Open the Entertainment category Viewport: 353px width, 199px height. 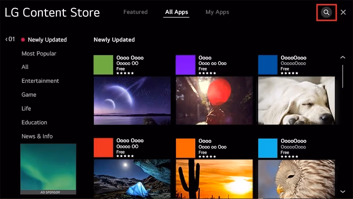pos(40,81)
